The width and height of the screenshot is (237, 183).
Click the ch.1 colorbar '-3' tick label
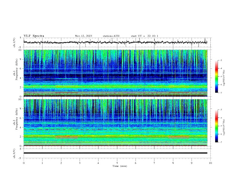coord(221,60)
